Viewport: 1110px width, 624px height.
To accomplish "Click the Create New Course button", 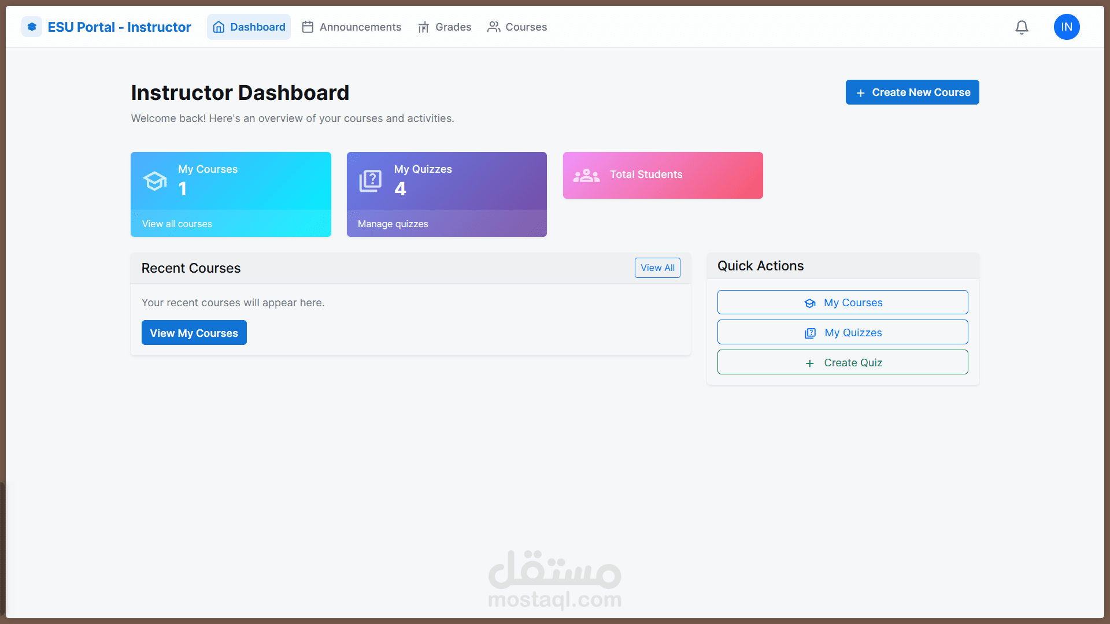I will click(912, 92).
